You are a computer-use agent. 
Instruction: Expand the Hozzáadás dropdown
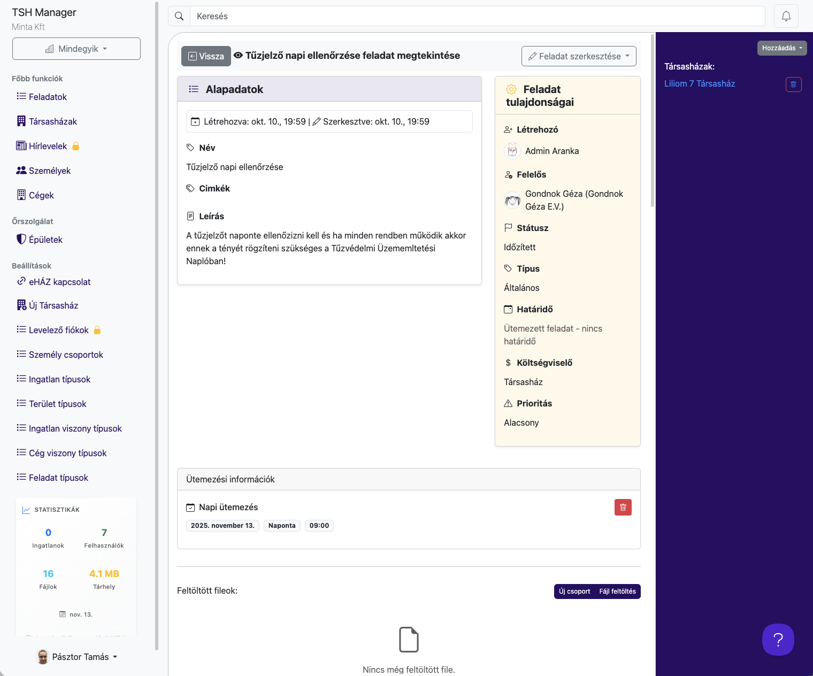click(x=781, y=48)
